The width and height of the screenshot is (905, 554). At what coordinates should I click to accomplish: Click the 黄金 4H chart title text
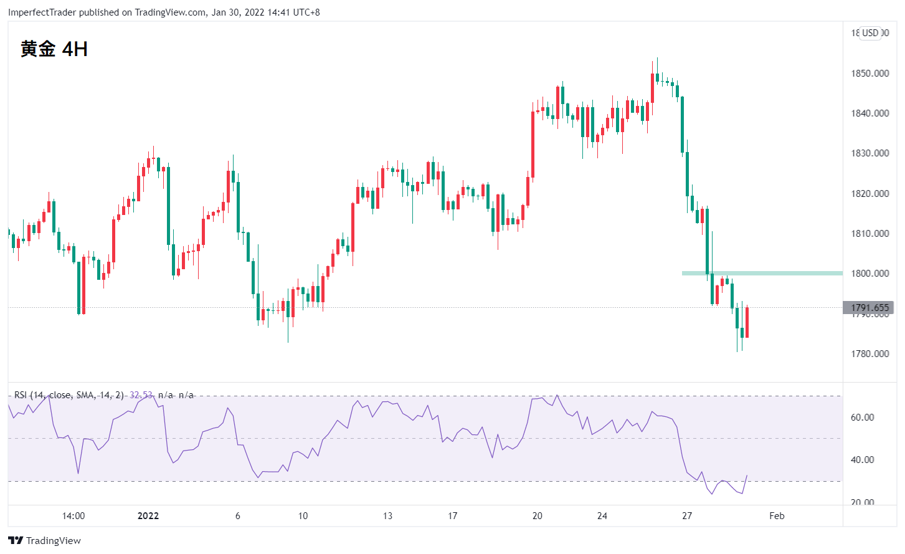click(54, 49)
